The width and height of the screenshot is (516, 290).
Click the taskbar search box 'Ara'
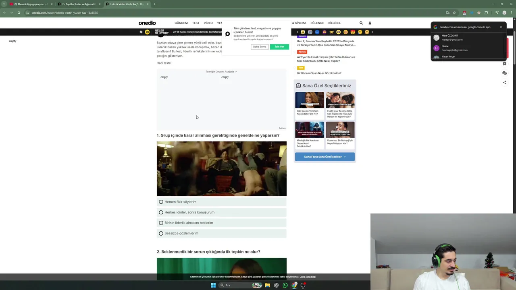click(x=240, y=285)
